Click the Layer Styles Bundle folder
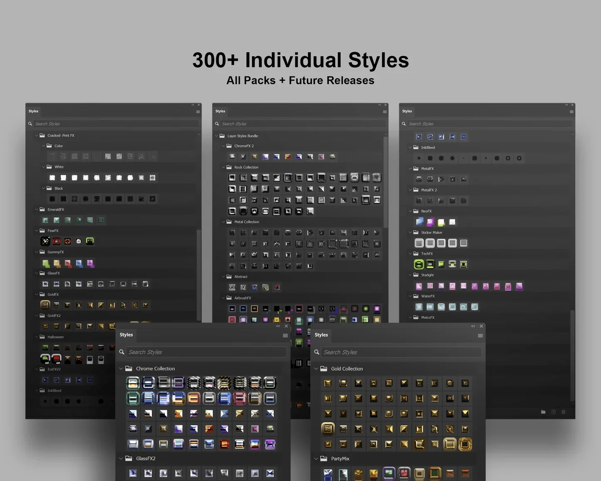 coord(242,136)
